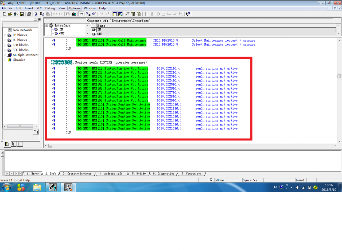Insert output coil icon
The image size is (342, 250).
coord(158,14)
